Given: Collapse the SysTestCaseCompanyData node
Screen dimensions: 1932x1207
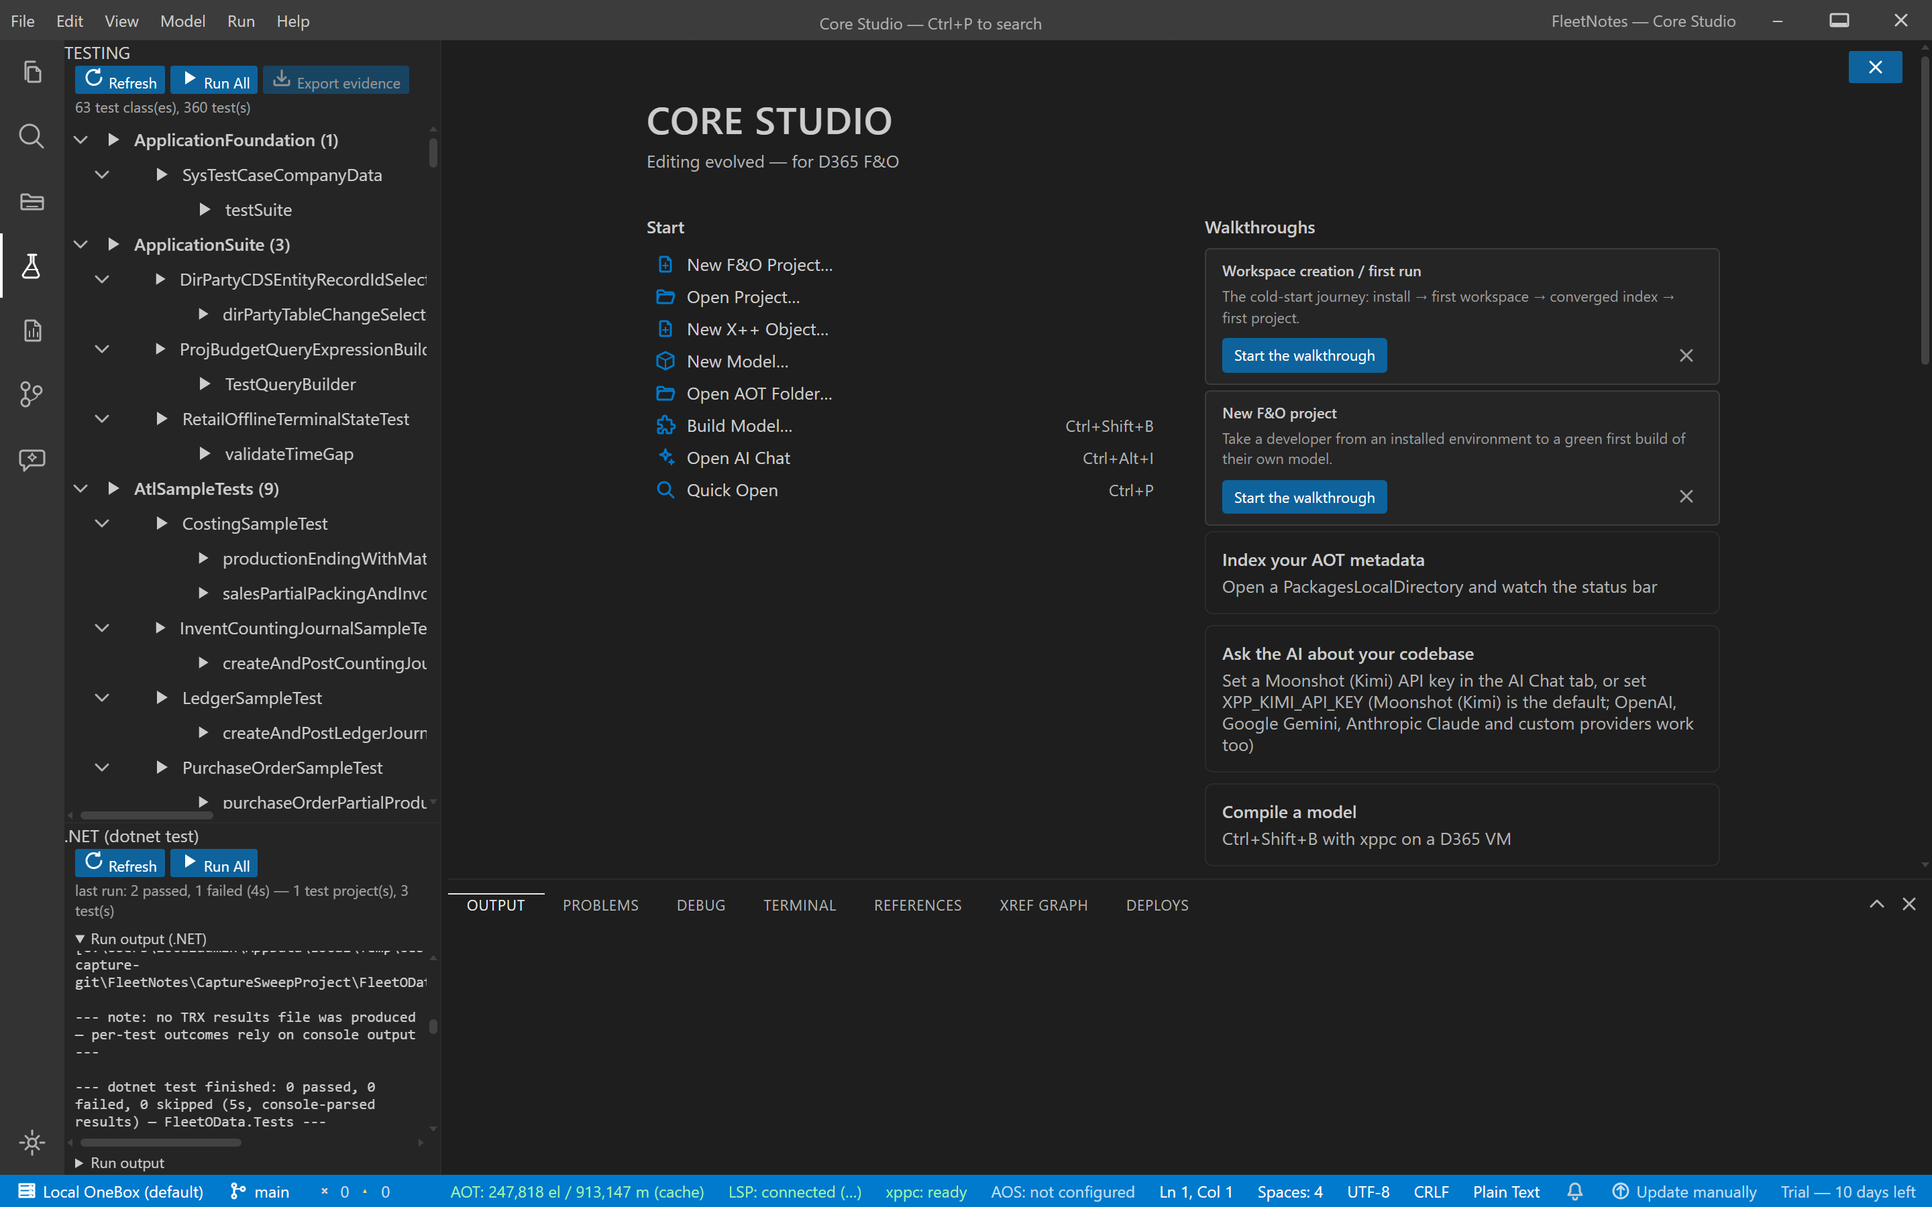Looking at the screenshot, I should point(101,174).
